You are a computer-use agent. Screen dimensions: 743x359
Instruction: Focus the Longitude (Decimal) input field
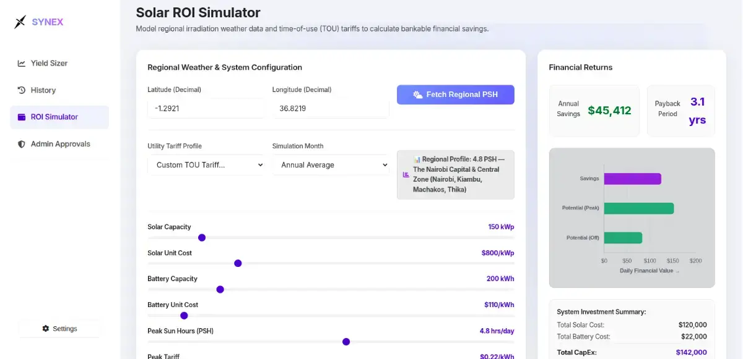point(331,108)
